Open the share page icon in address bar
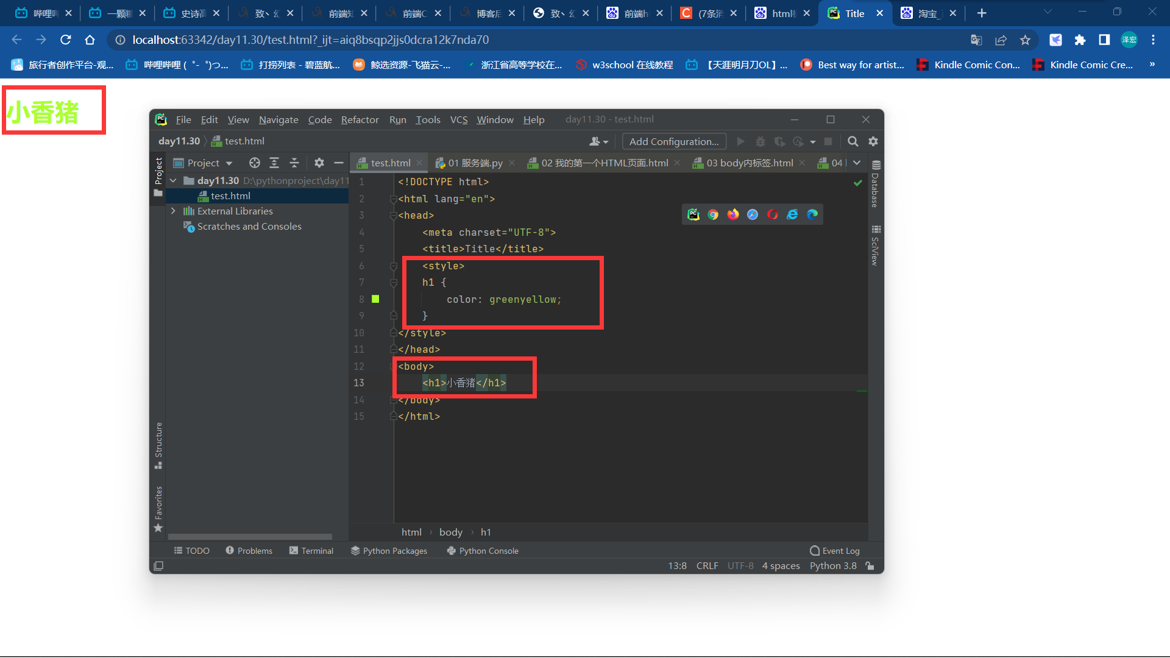This screenshot has width=1170, height=658. [1001, 40]
